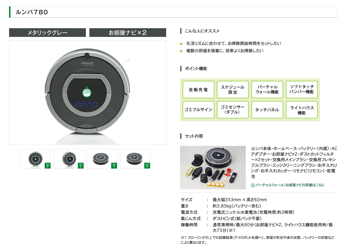This screenshot has width=347, height=251.
Task: Select the スケジュール設定 feature box
Action: [x=232, y=89]
